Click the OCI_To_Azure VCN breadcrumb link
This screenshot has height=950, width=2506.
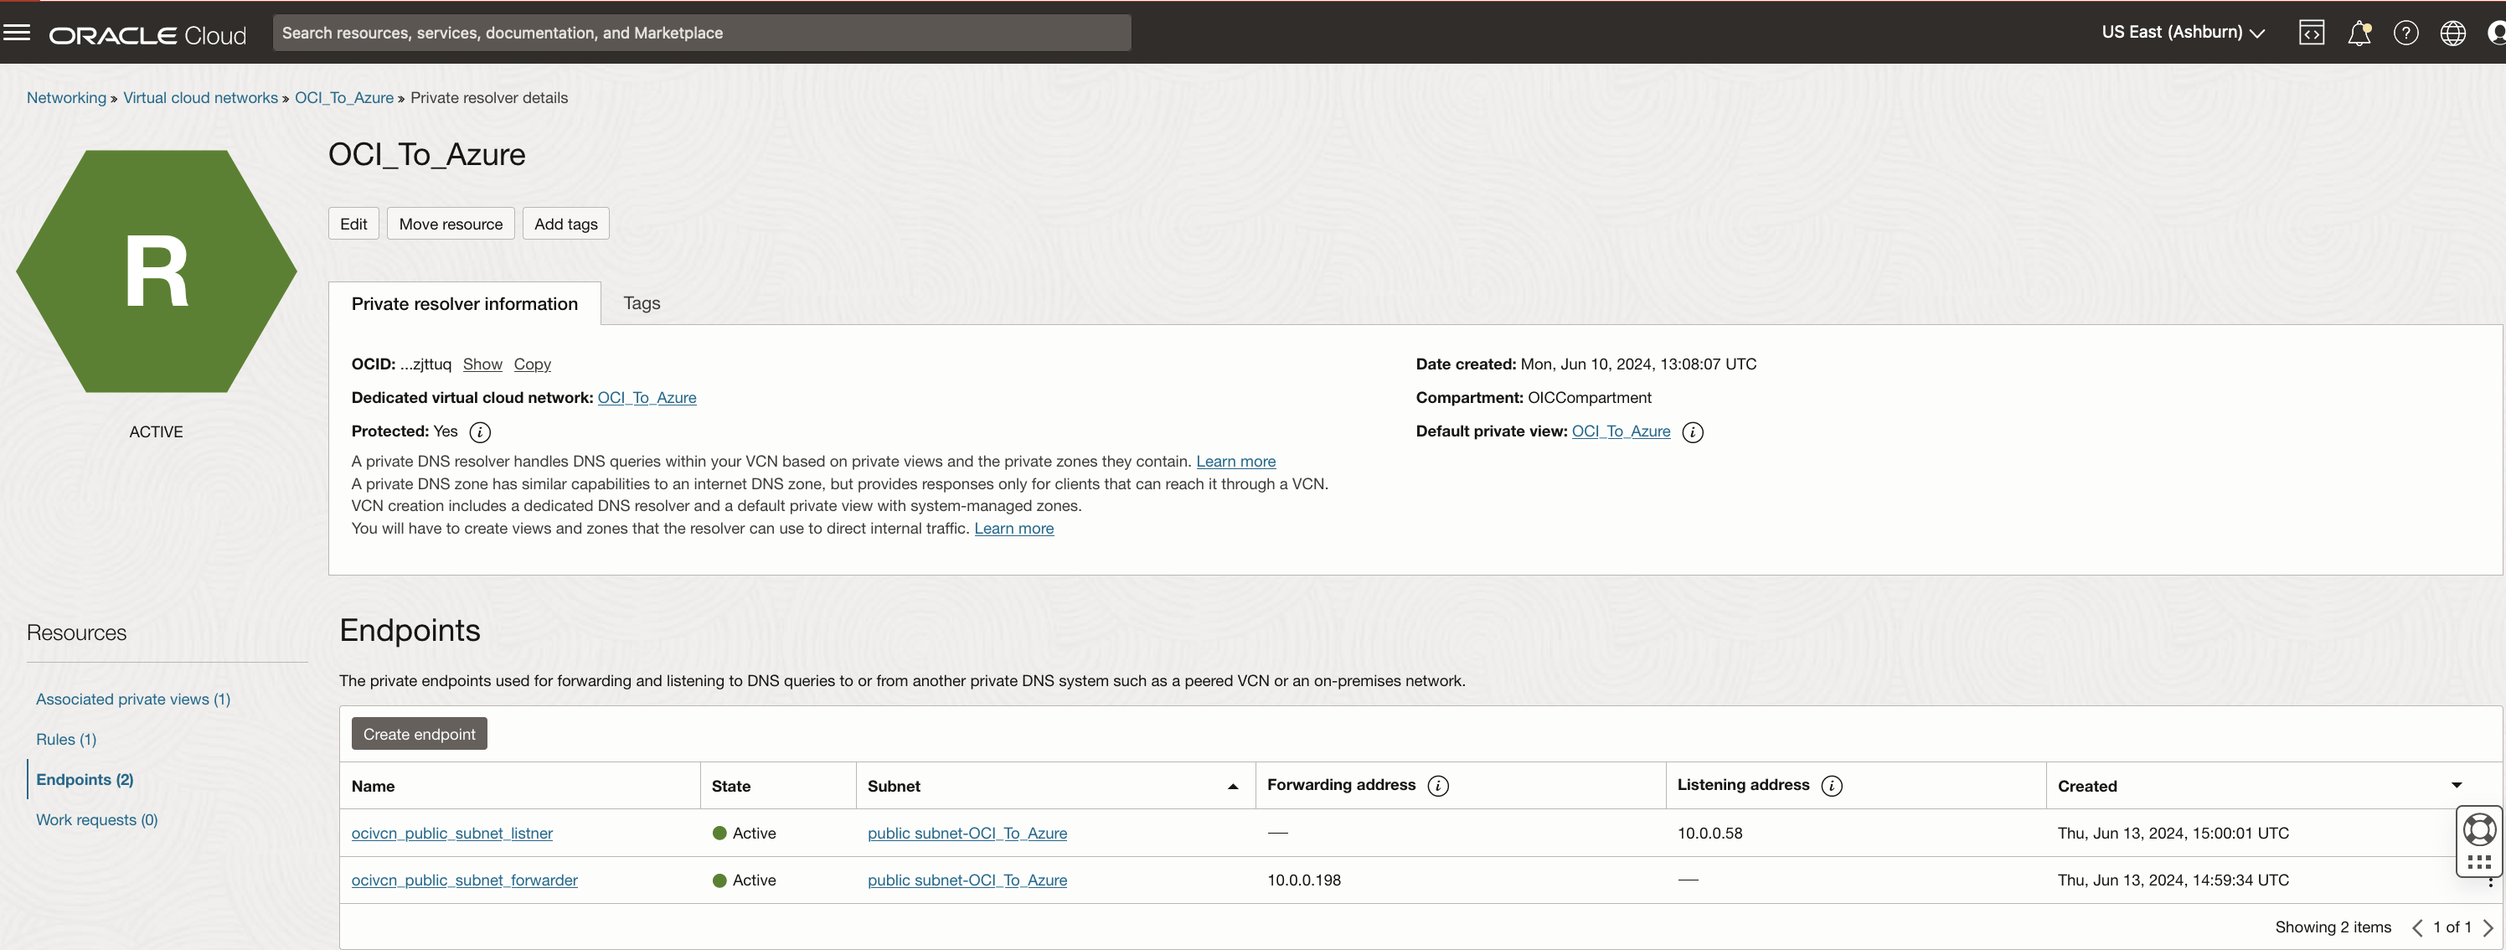[343, 97]
